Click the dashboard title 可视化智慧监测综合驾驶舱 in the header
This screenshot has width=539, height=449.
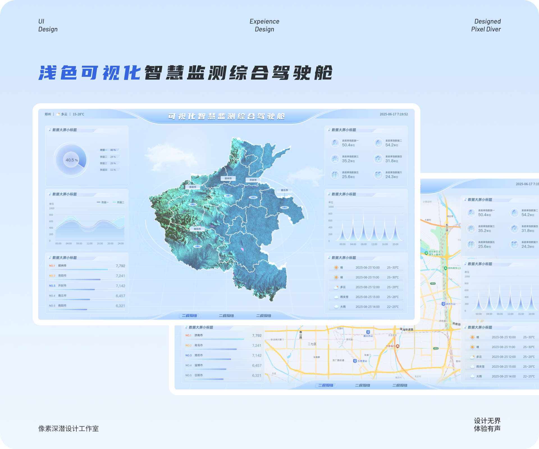[227, 116]
